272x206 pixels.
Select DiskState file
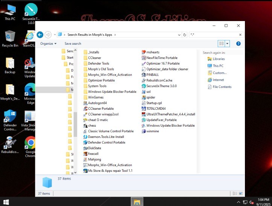click(92, 148)
